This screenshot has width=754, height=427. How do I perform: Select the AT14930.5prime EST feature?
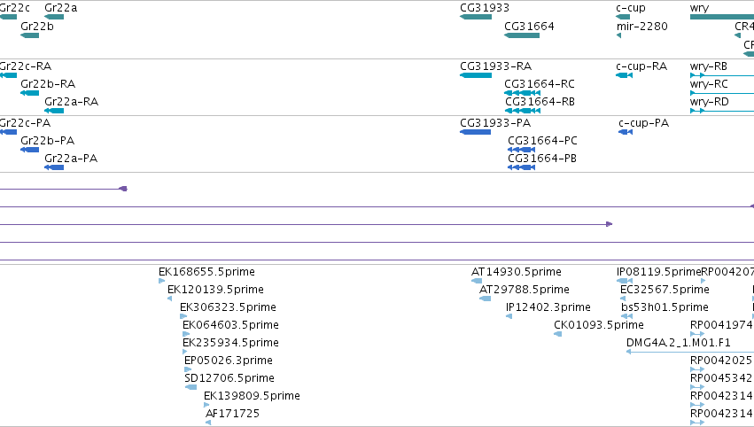477,281
